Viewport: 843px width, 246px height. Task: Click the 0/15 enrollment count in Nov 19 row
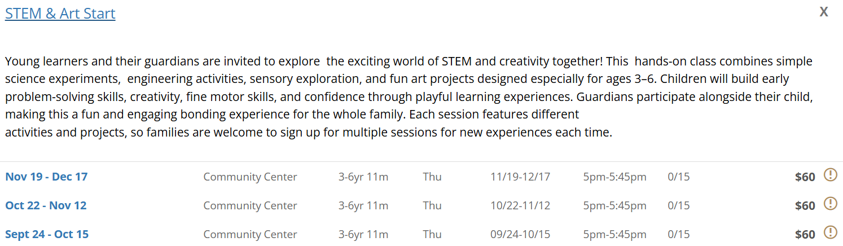point(679,177)
